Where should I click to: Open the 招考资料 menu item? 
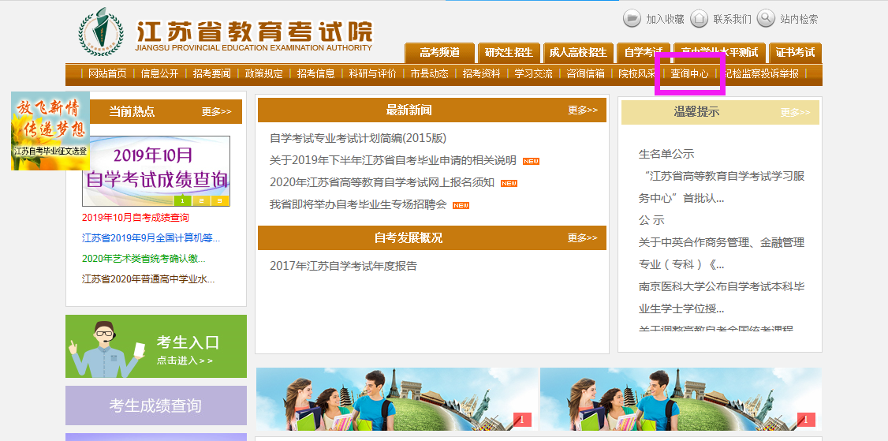481,73
